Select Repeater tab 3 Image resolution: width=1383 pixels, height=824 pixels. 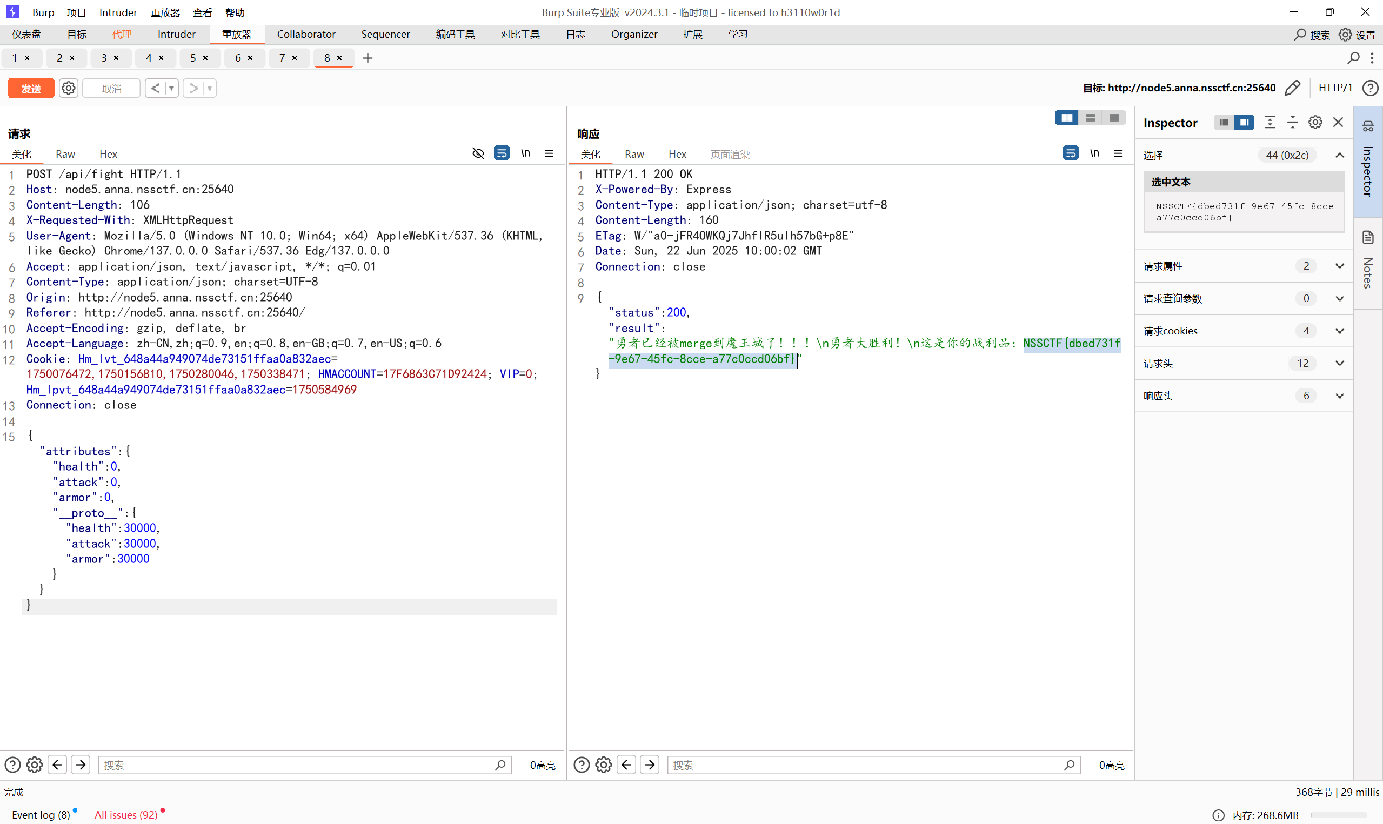[x=104, y=58]
